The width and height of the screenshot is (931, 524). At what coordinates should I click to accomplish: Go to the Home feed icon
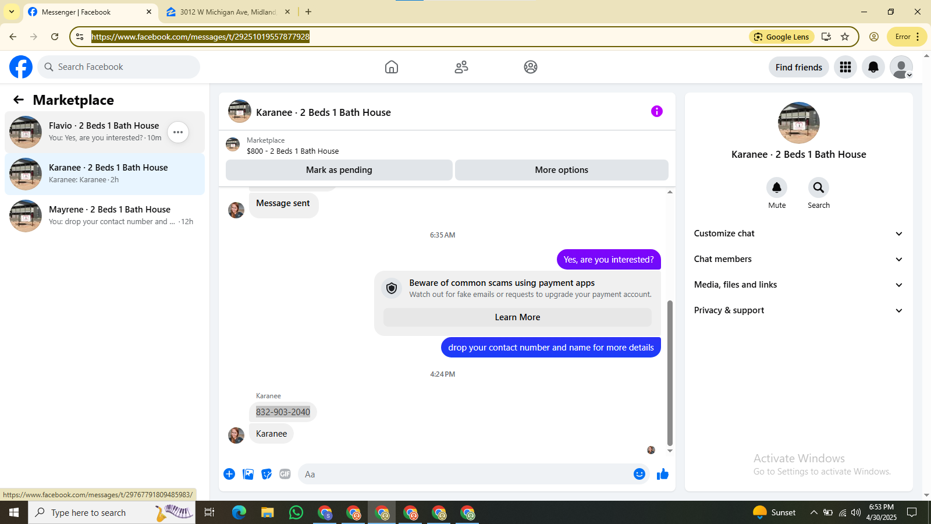(392, 67)
